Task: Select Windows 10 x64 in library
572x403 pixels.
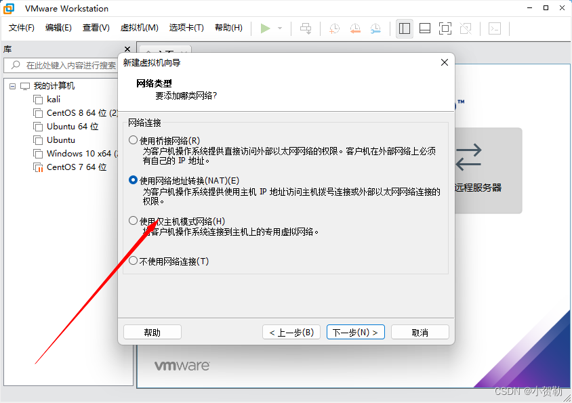Action: pyautogui.click(x=75, y=154)
